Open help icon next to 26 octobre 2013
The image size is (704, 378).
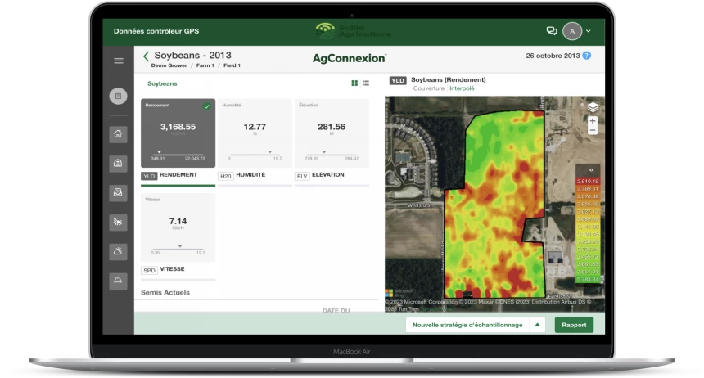click(586, 56)
